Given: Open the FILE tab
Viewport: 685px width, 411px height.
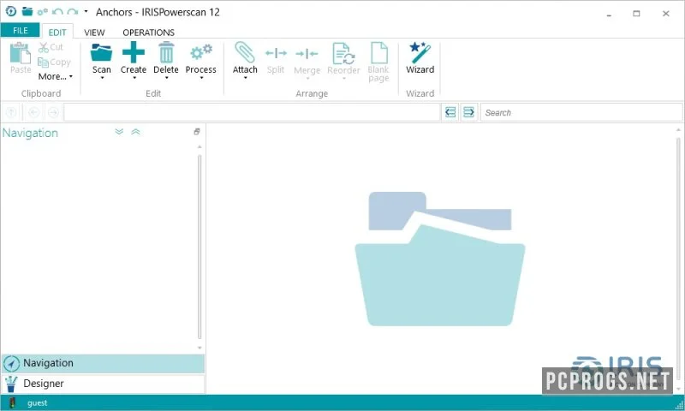Looking at the screenshot, I should coord(20,31).
